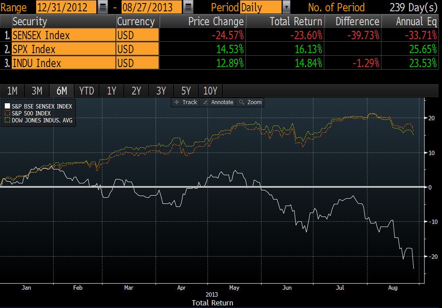Click the 16.13% SPX total return
The image size is (442, 308).
pos(308,49)
